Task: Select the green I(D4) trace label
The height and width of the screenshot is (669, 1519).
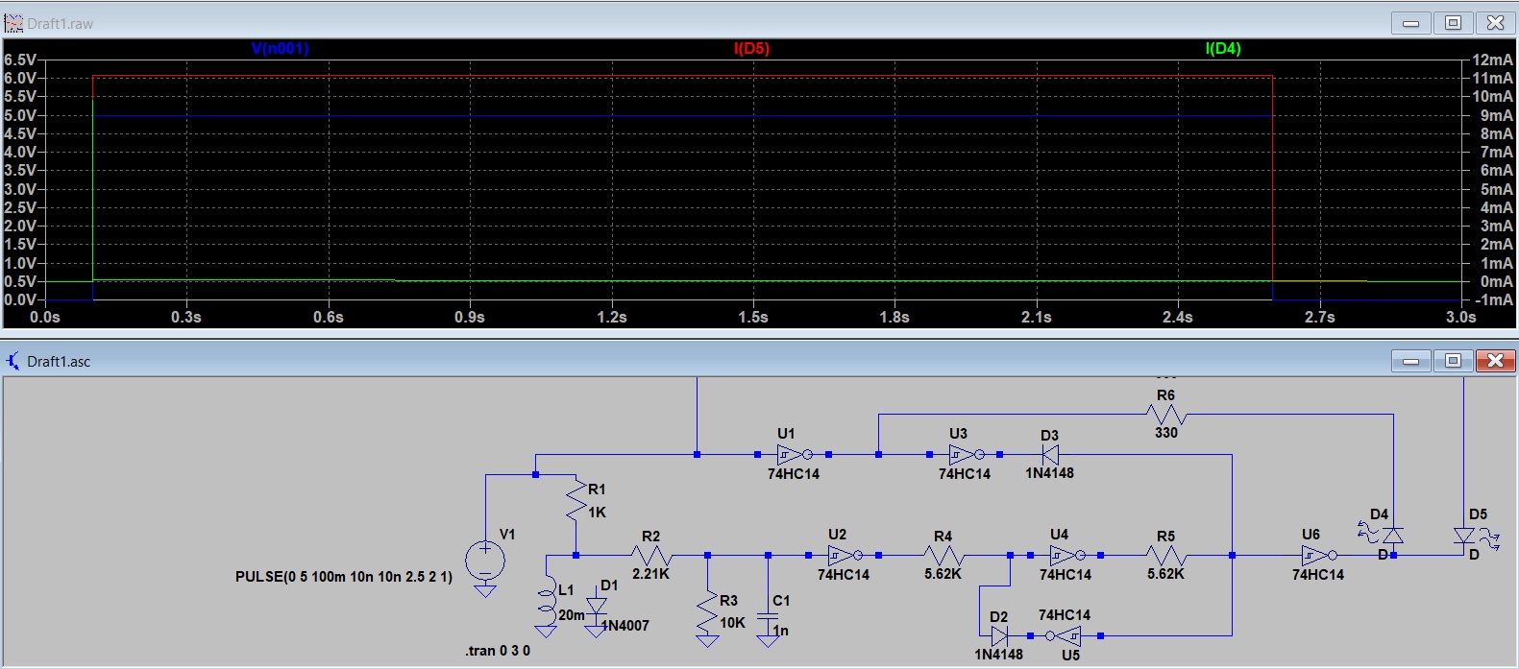Action: click(x=1223, y=48)
